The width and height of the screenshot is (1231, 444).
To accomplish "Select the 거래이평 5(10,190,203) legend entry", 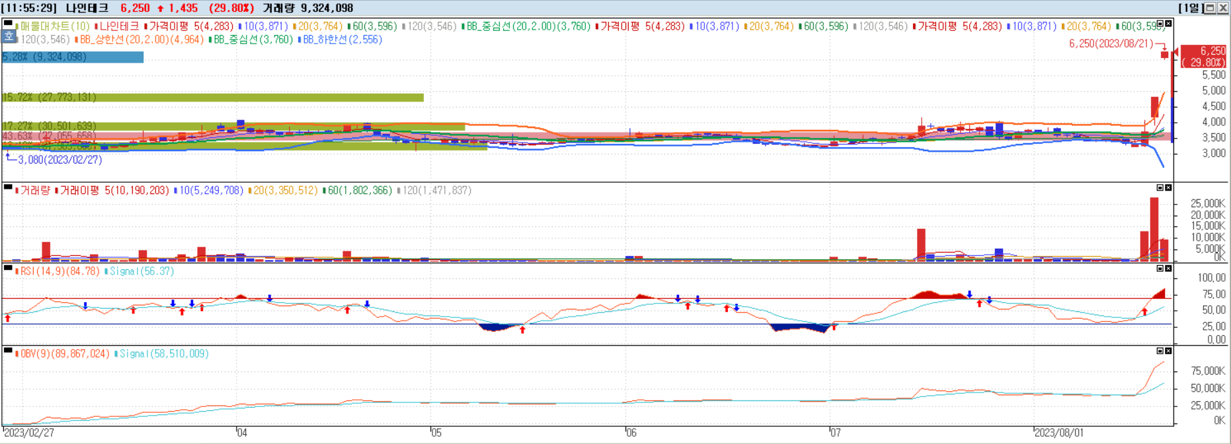I will tap(112, 191).
